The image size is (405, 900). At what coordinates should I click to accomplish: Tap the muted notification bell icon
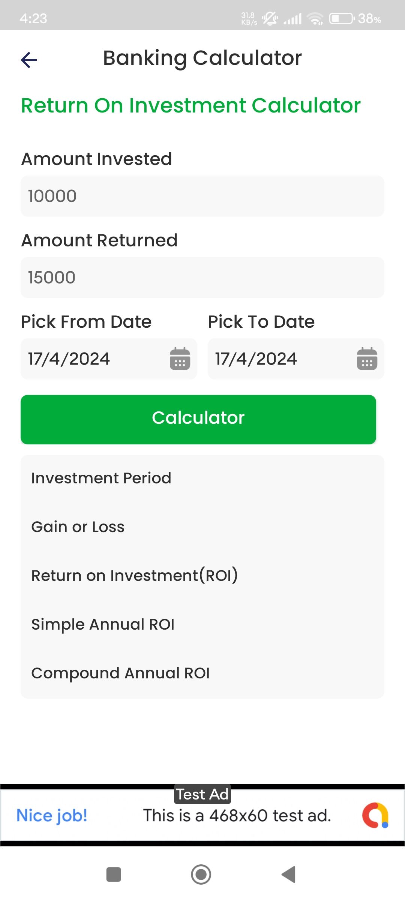click(270, 18)
